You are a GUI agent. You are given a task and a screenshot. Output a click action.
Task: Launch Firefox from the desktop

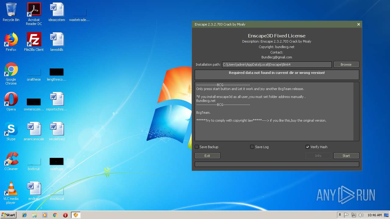[x=11, y=42]
